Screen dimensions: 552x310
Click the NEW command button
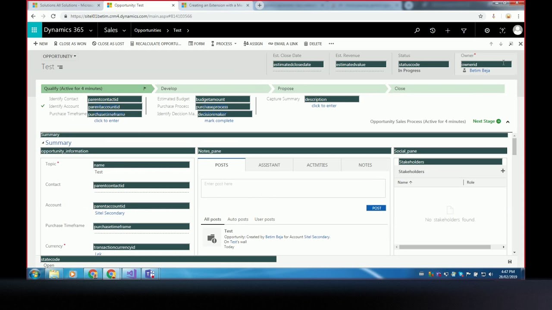(x=41, y=44)
